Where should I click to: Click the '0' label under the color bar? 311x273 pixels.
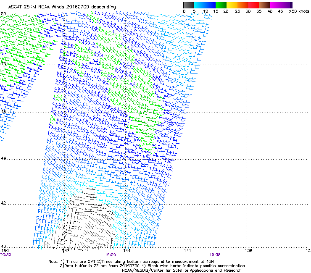184,11
